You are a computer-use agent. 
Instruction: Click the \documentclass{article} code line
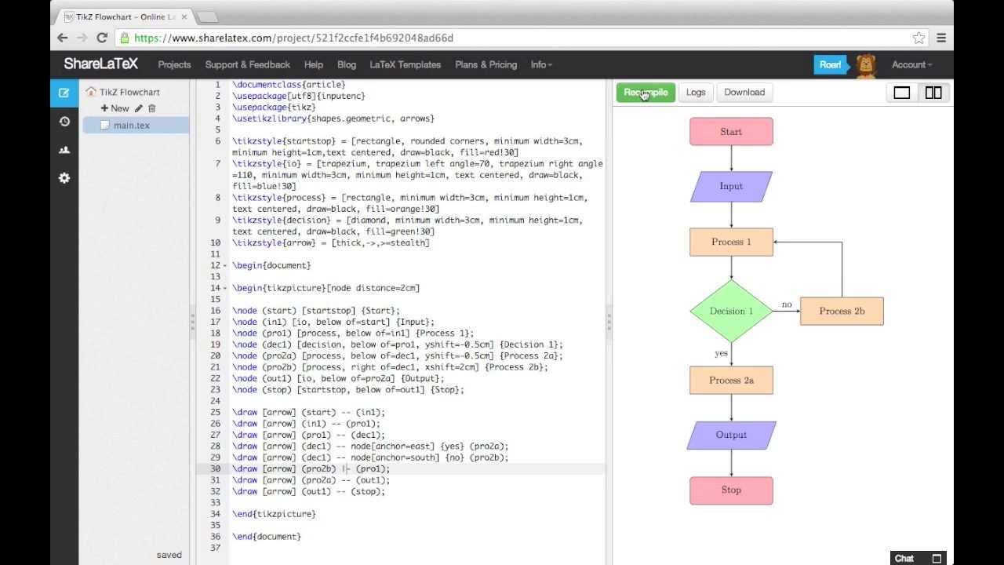(289, 85)
